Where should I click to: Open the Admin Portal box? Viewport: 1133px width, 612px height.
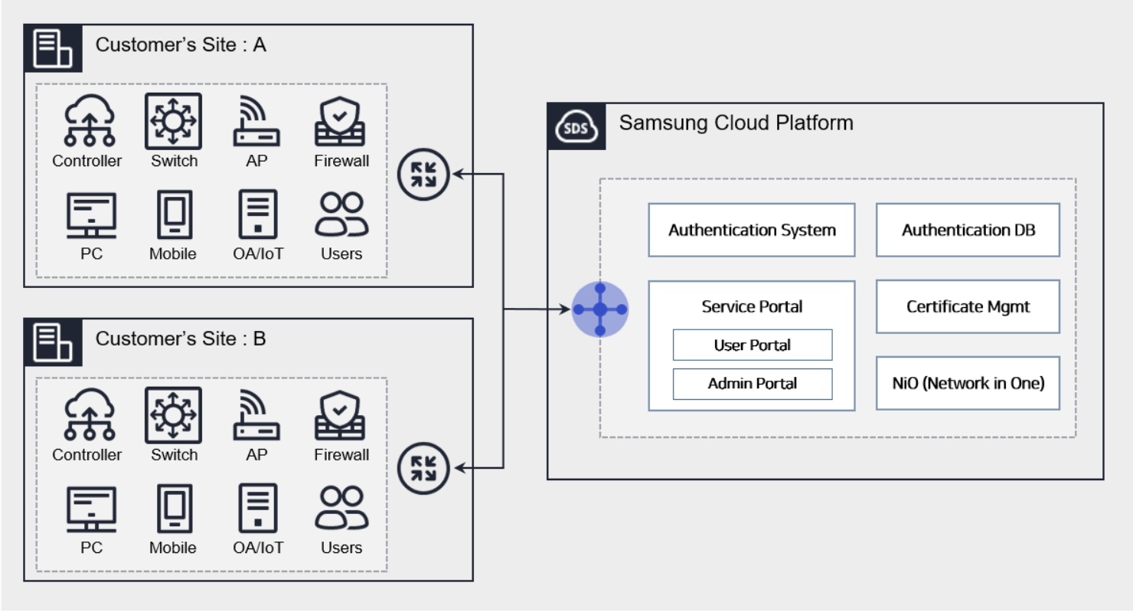(752, 384)
